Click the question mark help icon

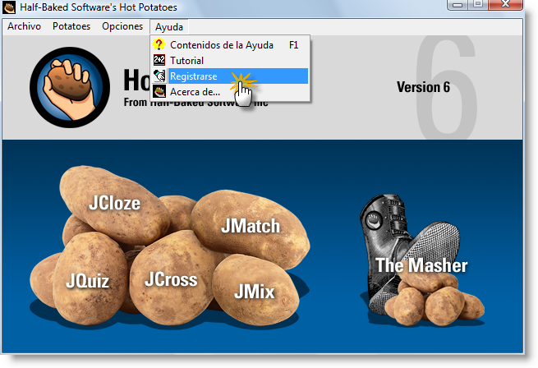click(159, 44)
